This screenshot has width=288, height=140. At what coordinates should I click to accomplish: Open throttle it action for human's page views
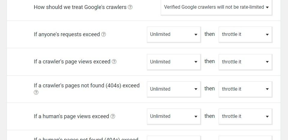coord(245,116)
